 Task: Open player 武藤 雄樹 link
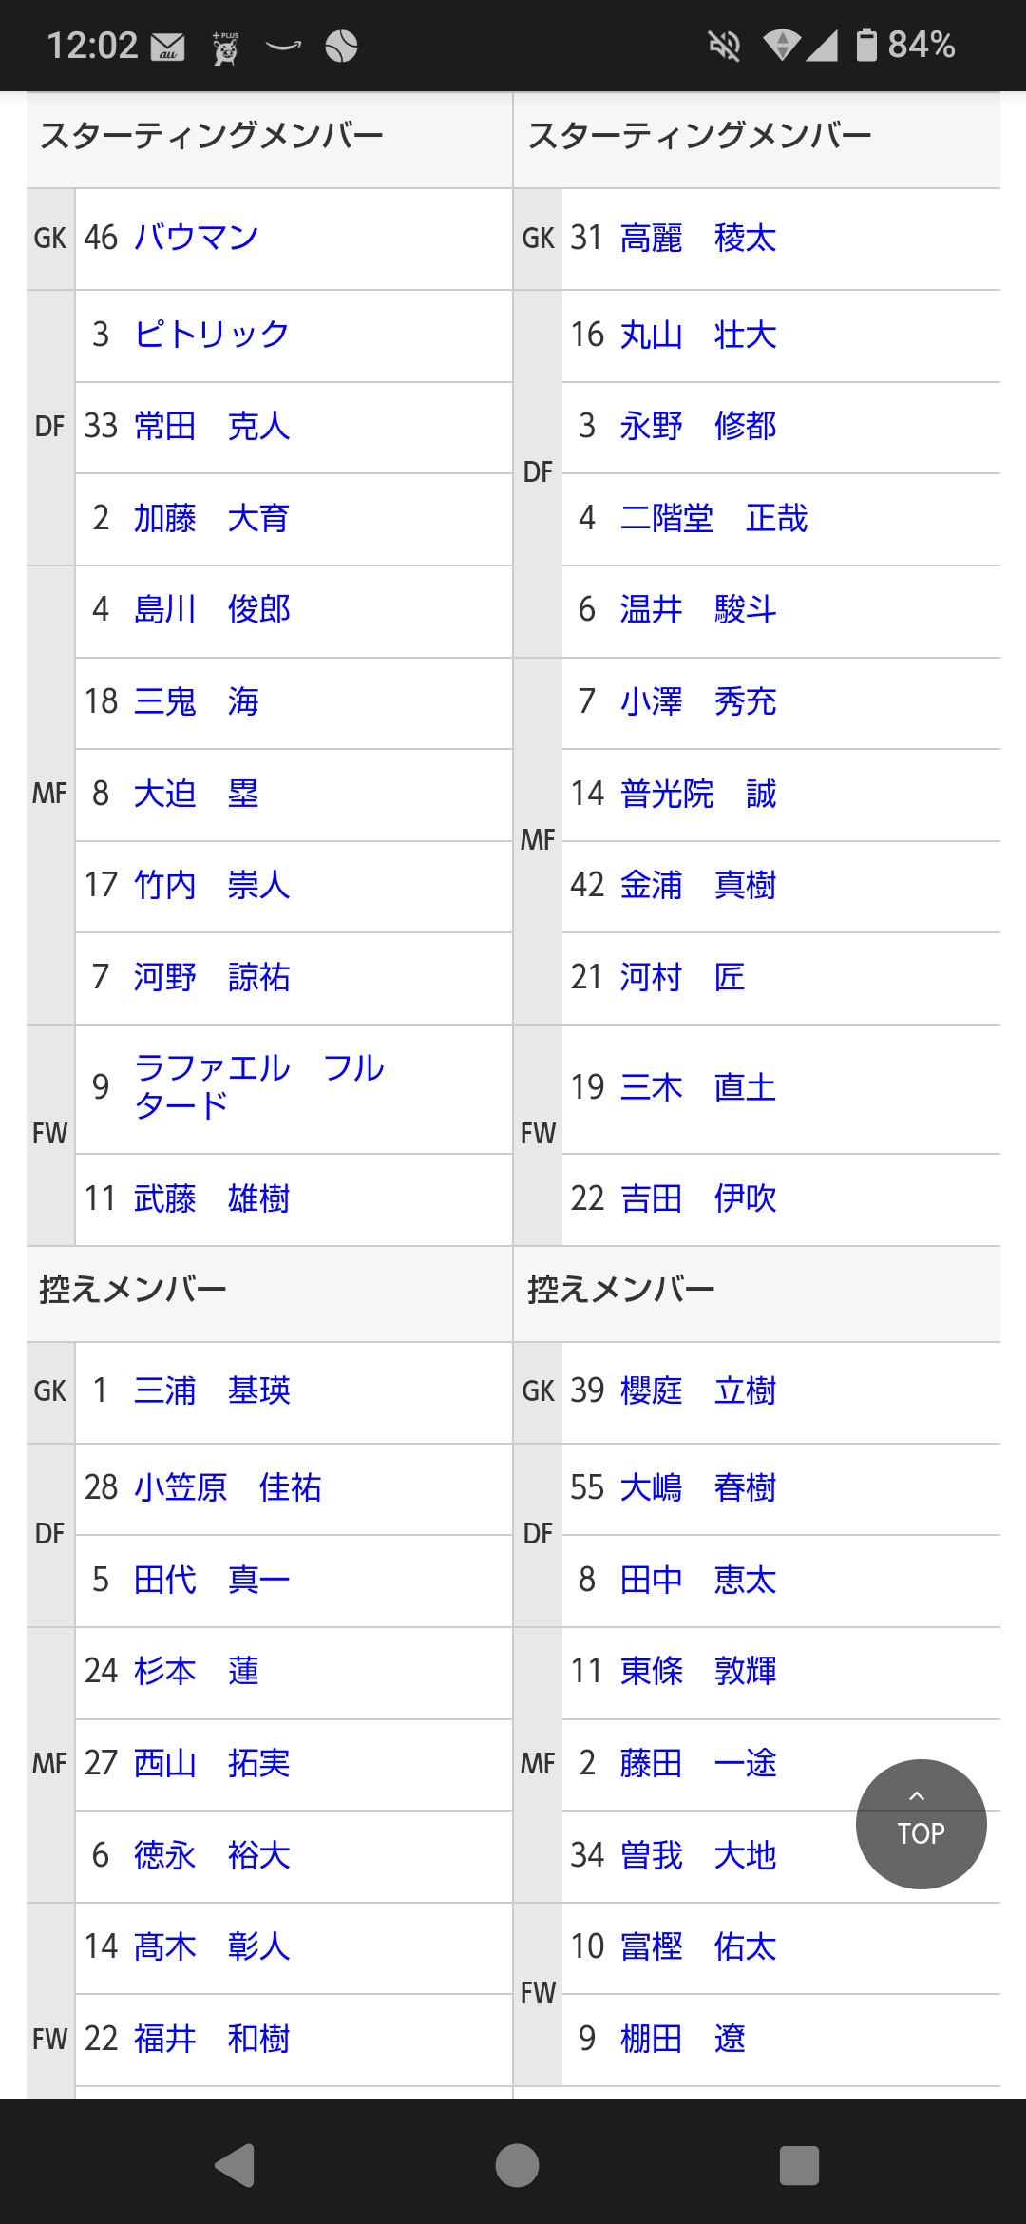click(x=212, y=1199)
